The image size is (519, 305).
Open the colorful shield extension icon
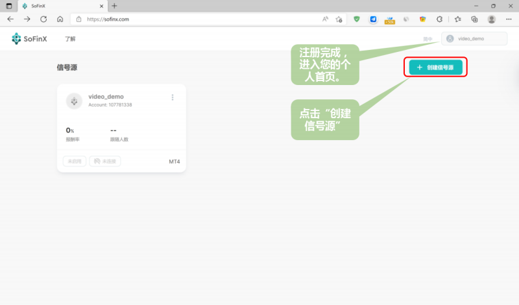(x=423, y=19)
